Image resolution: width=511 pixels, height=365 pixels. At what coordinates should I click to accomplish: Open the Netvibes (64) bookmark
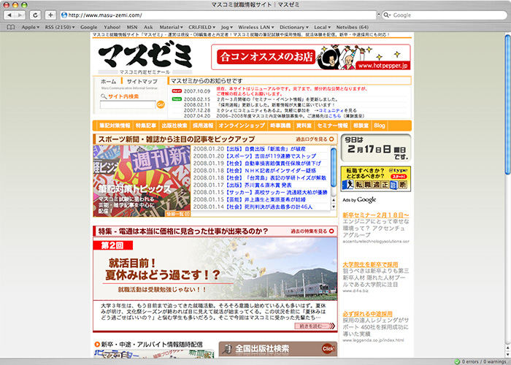353,28
